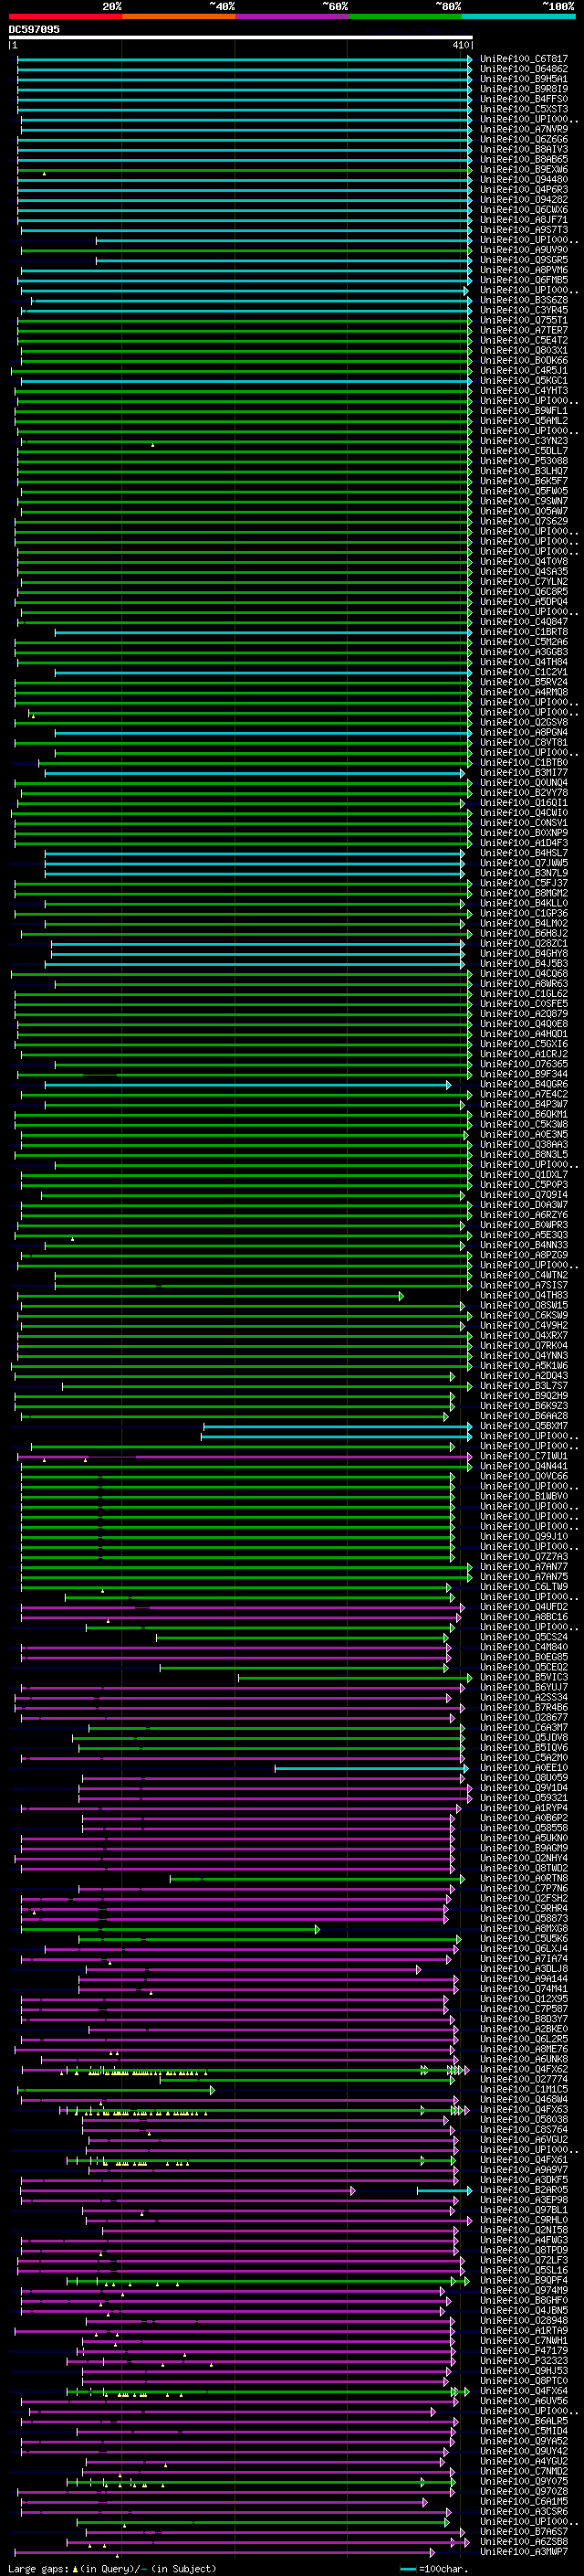
Task: Open the UniRef100_B4FFS0 entry
Action: pos(524,99)
